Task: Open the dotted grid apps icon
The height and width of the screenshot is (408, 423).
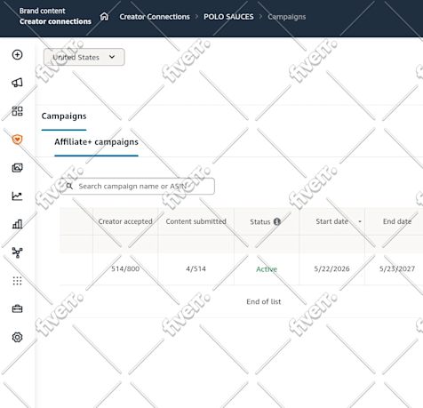Action: (17, 281)
